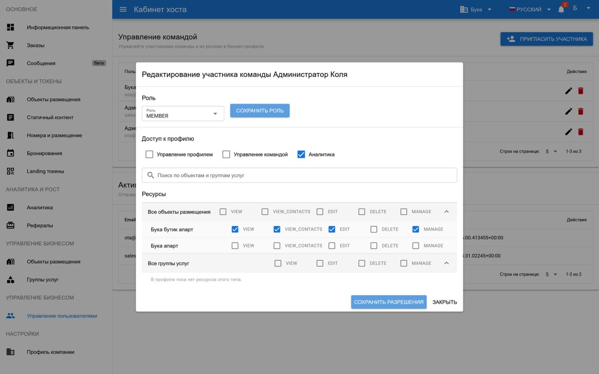Edit the second team member with pencil

coord(569,111)
